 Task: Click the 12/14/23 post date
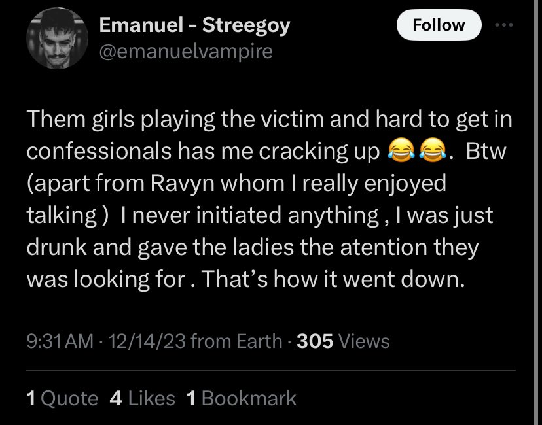point(147,341)
